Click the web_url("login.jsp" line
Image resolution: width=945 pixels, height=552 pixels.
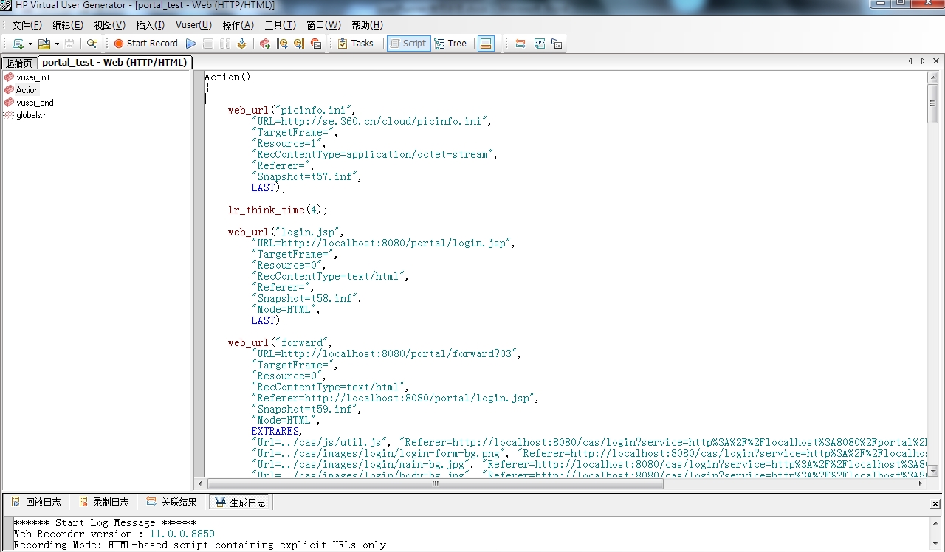pyautogui.click(x=286, y=232)
